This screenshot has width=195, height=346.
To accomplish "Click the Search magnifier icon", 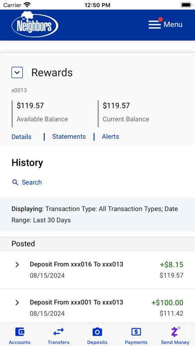I will point(15,182).
